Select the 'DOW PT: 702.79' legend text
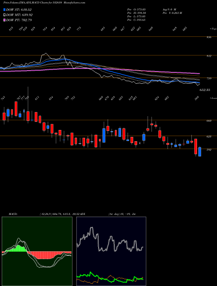 click(x=19, y=20)
